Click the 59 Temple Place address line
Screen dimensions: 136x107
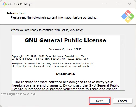point(50,59)
